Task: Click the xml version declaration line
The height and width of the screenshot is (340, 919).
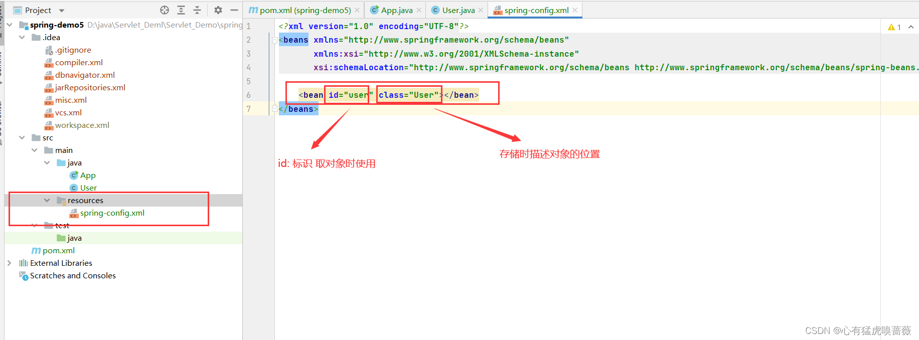Action: [x=374, y=26]
